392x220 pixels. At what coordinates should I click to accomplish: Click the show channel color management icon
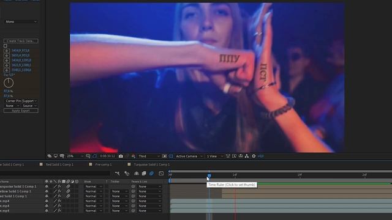pos(134,156)
